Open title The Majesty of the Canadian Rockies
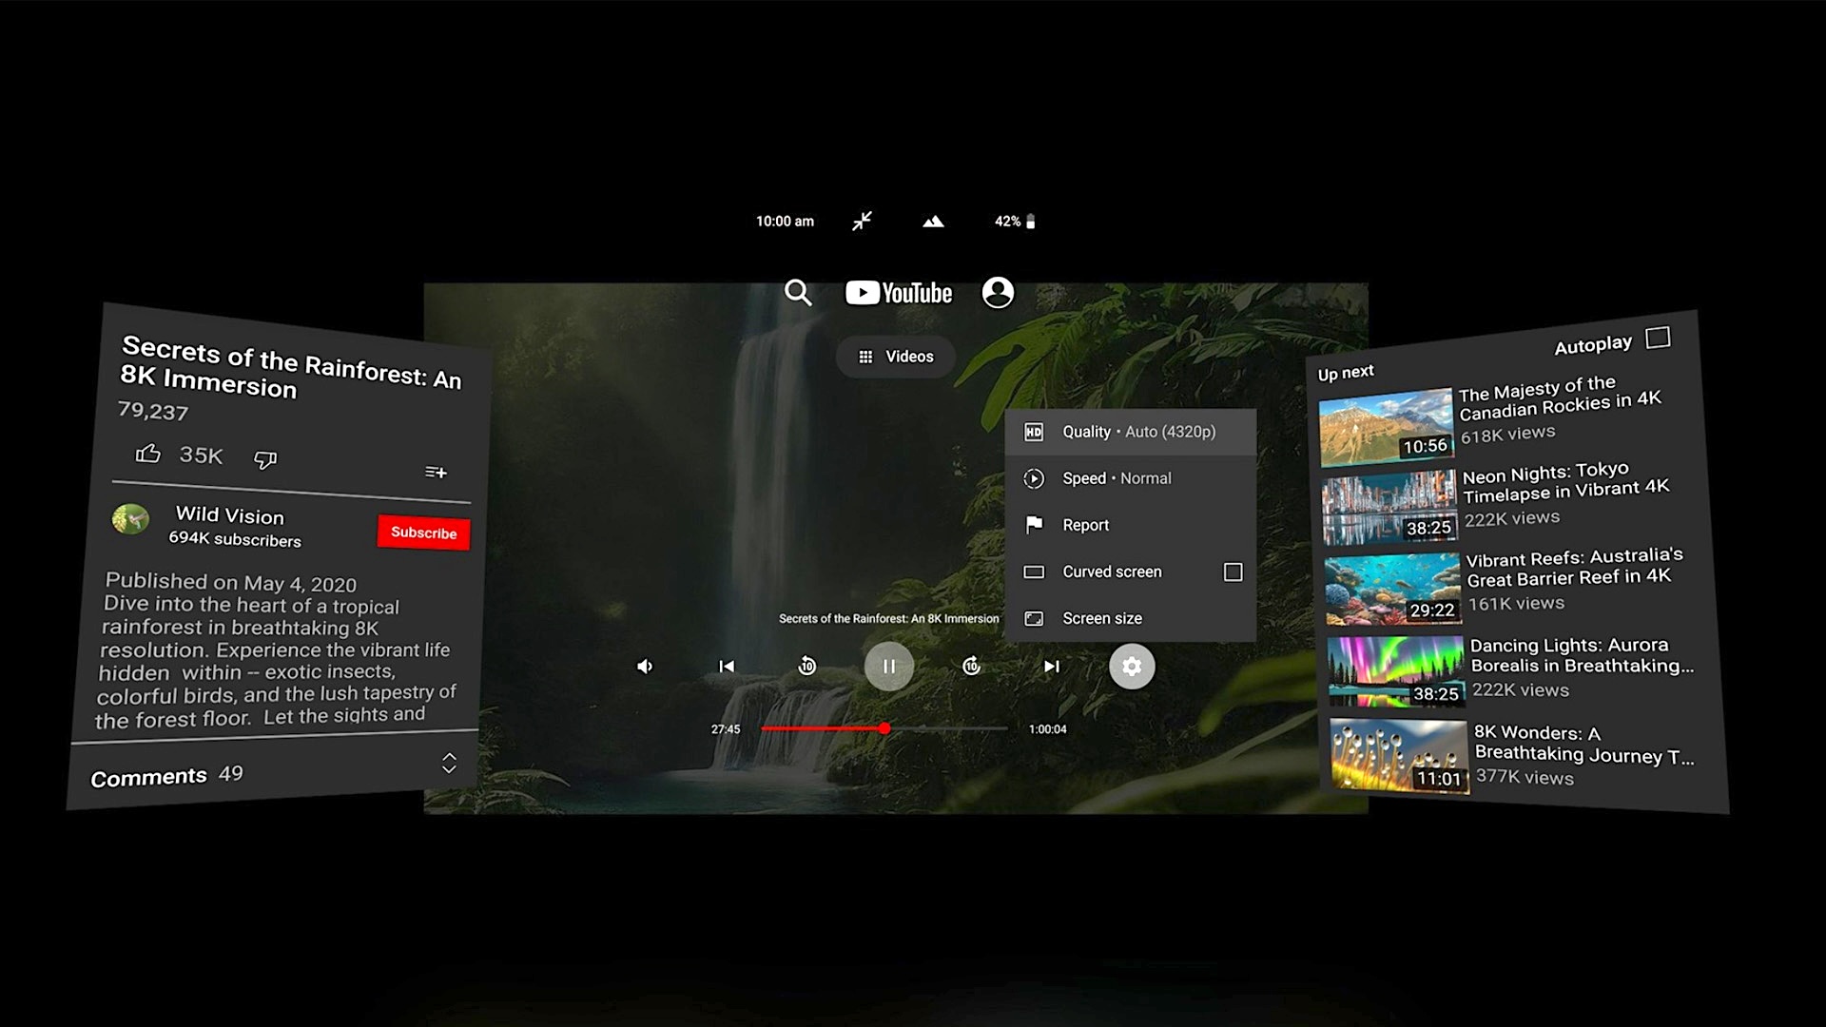The height and width of the screenshot is (1027, 1826). coord(1560,397)
